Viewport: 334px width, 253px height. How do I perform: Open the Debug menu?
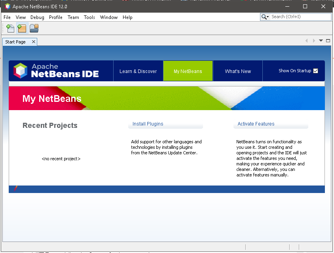(37, 17)
